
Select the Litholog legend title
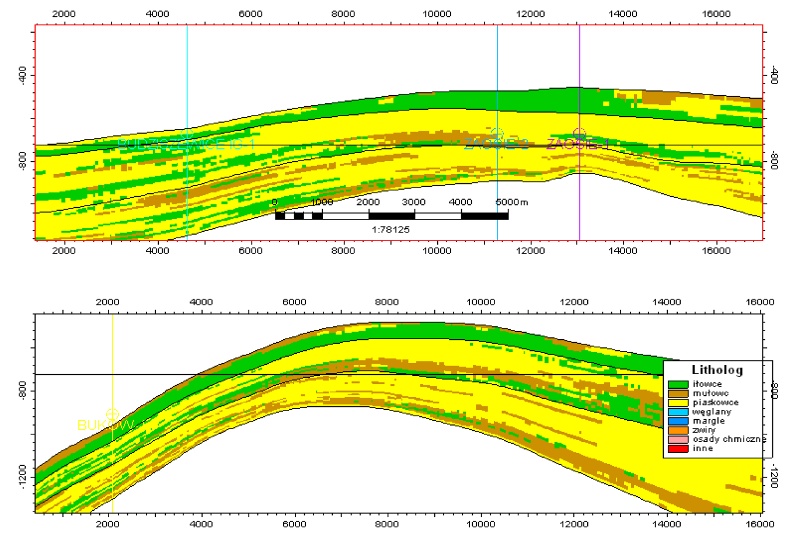(x=717, y=370)
